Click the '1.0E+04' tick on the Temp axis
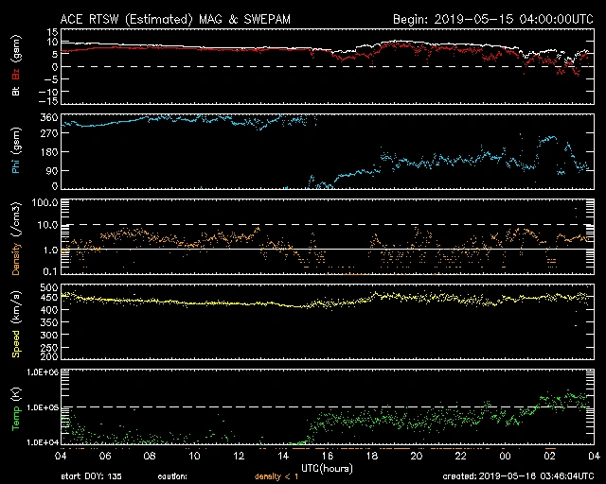 coord(43,442)
